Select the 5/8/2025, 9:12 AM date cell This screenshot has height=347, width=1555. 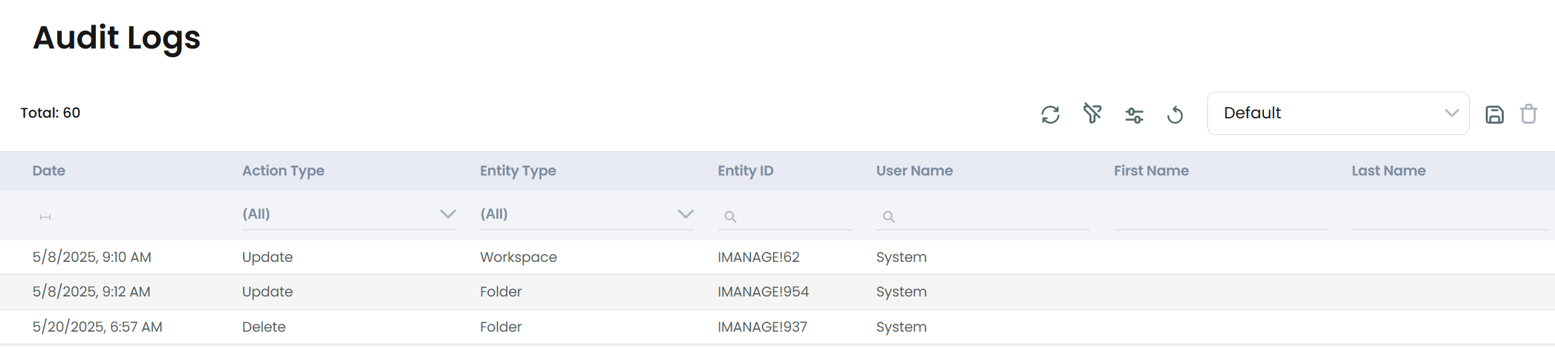coord(91,292)
